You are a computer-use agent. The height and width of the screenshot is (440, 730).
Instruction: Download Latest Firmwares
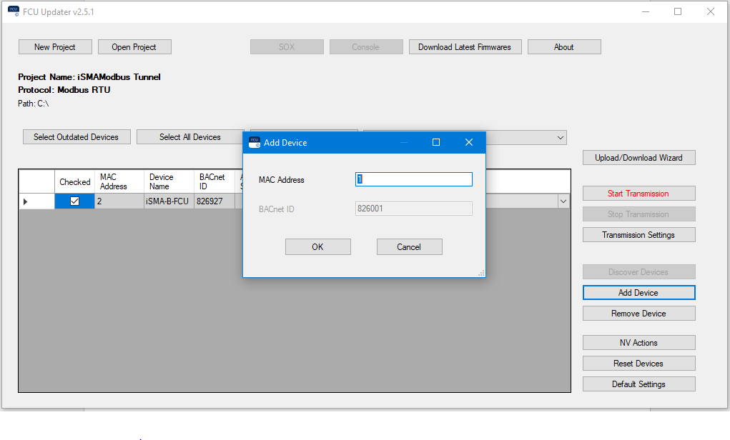pos(465,46)
